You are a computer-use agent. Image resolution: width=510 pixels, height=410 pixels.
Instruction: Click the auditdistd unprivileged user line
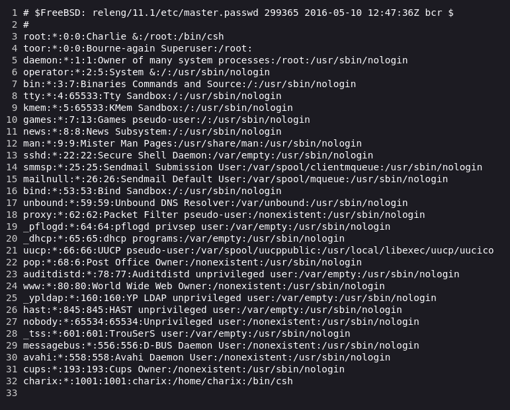pyautogui.click(x=241, y=274)
